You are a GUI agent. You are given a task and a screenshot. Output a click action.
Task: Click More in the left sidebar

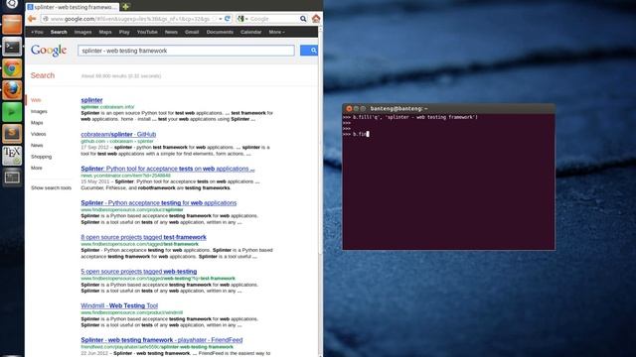tap(37, 168)
